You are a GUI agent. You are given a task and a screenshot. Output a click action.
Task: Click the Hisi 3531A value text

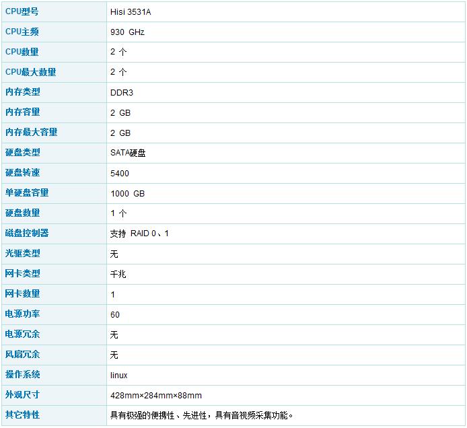point(131,12)
